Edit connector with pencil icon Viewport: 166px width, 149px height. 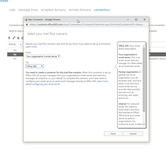click(x=14, y=38)
